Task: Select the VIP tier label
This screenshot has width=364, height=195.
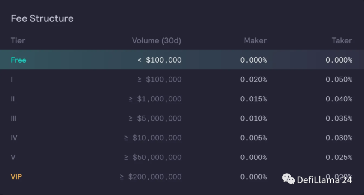Action: [16, 177]
